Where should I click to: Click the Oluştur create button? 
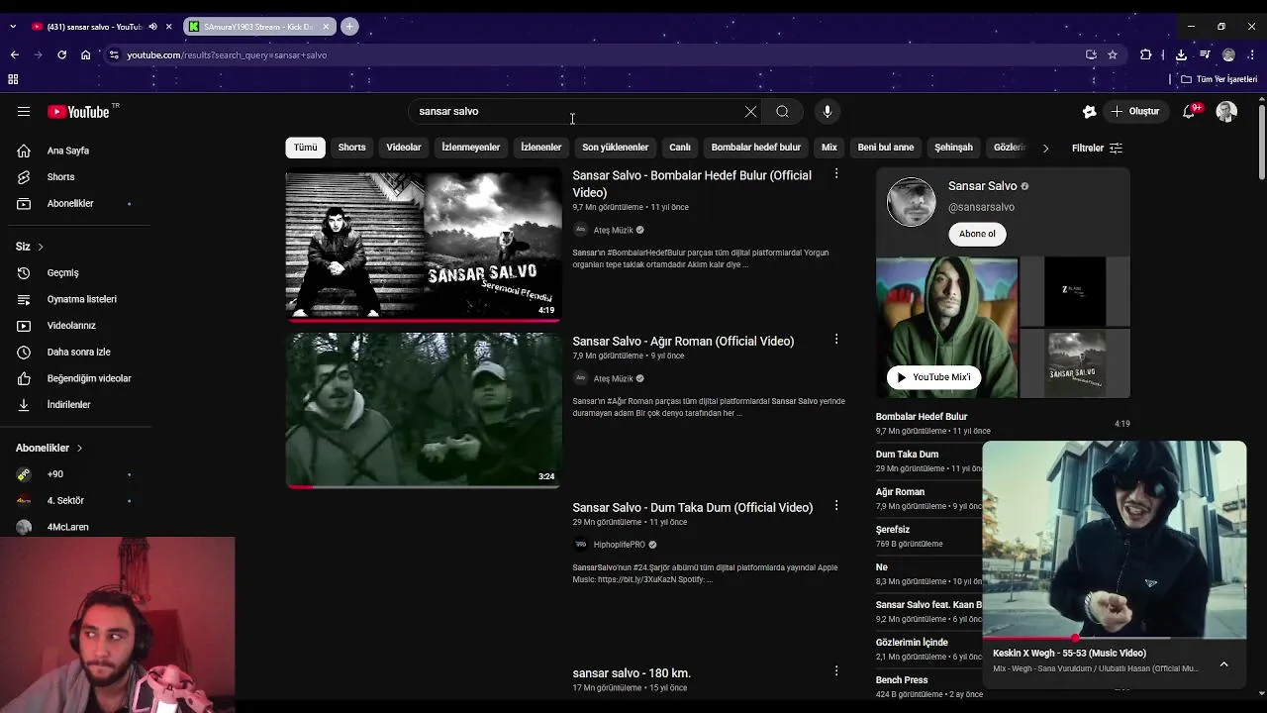1134,112
